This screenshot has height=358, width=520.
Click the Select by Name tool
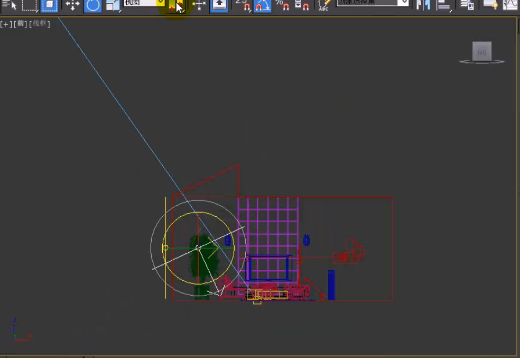tap(10, 5)
